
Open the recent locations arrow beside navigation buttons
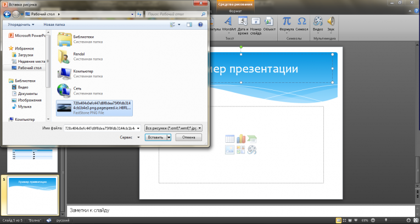point(22,14)
